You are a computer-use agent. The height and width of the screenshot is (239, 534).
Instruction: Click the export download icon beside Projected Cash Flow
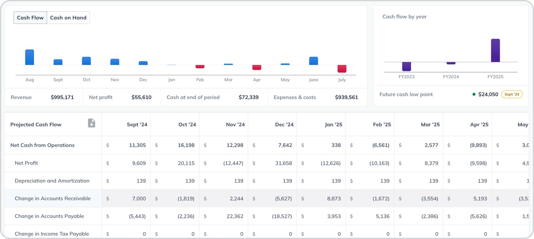click(x=91, y=123)
